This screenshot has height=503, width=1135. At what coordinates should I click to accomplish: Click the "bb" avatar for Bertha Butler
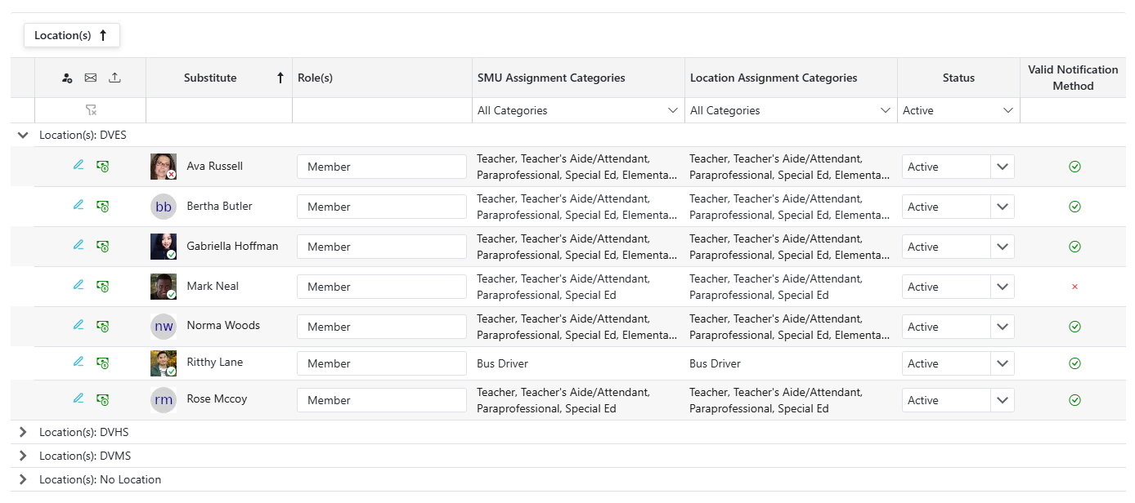tap(164, 207)
